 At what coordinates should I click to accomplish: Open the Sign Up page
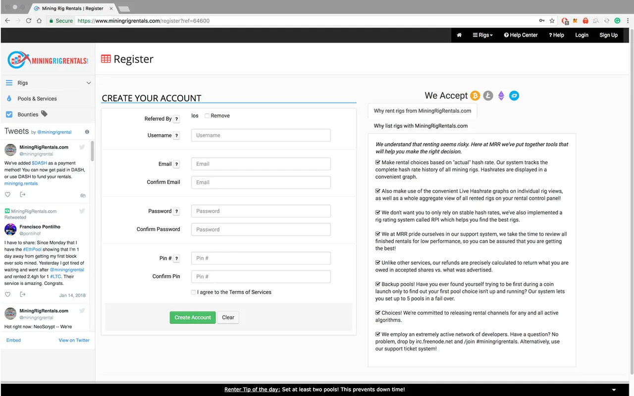click(x=608, y=35)
